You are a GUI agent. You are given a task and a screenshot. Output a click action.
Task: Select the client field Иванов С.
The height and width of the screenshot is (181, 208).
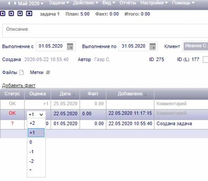point(196,46)
